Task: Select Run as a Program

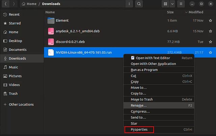Action: [x=144, y=70]
